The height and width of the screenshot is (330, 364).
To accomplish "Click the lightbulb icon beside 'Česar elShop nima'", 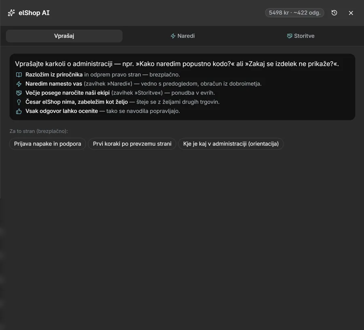I will point(19,102).
